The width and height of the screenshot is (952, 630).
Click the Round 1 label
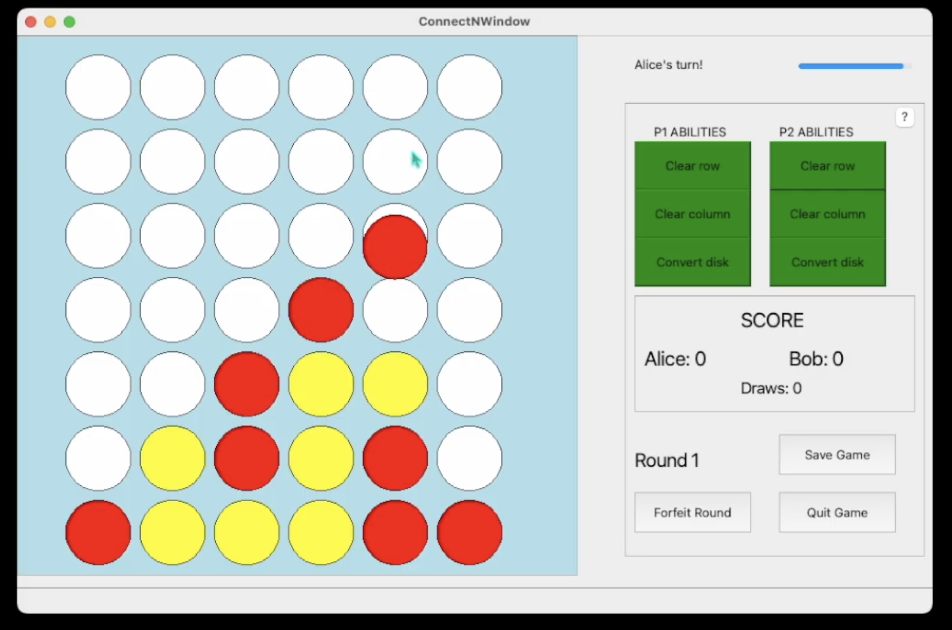pyautogui.click(x=666, y=460)
